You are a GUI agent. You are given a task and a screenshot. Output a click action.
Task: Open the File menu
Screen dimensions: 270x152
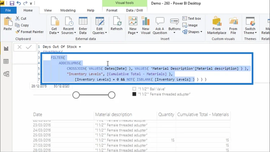tap(8, 10)
